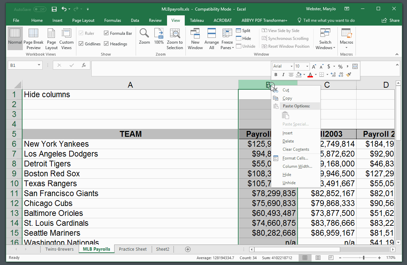Open fill color dropdown arrow

[304, 75]
